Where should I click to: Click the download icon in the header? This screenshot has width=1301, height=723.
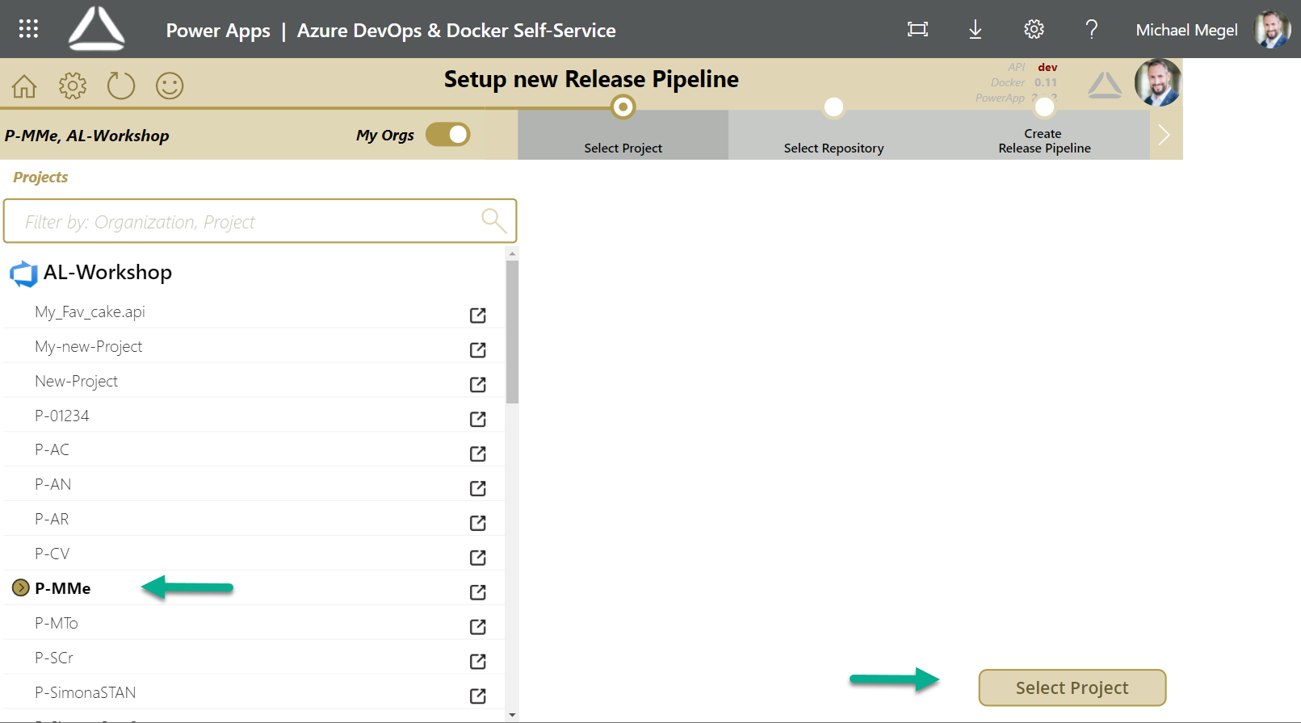coord(976,29)
